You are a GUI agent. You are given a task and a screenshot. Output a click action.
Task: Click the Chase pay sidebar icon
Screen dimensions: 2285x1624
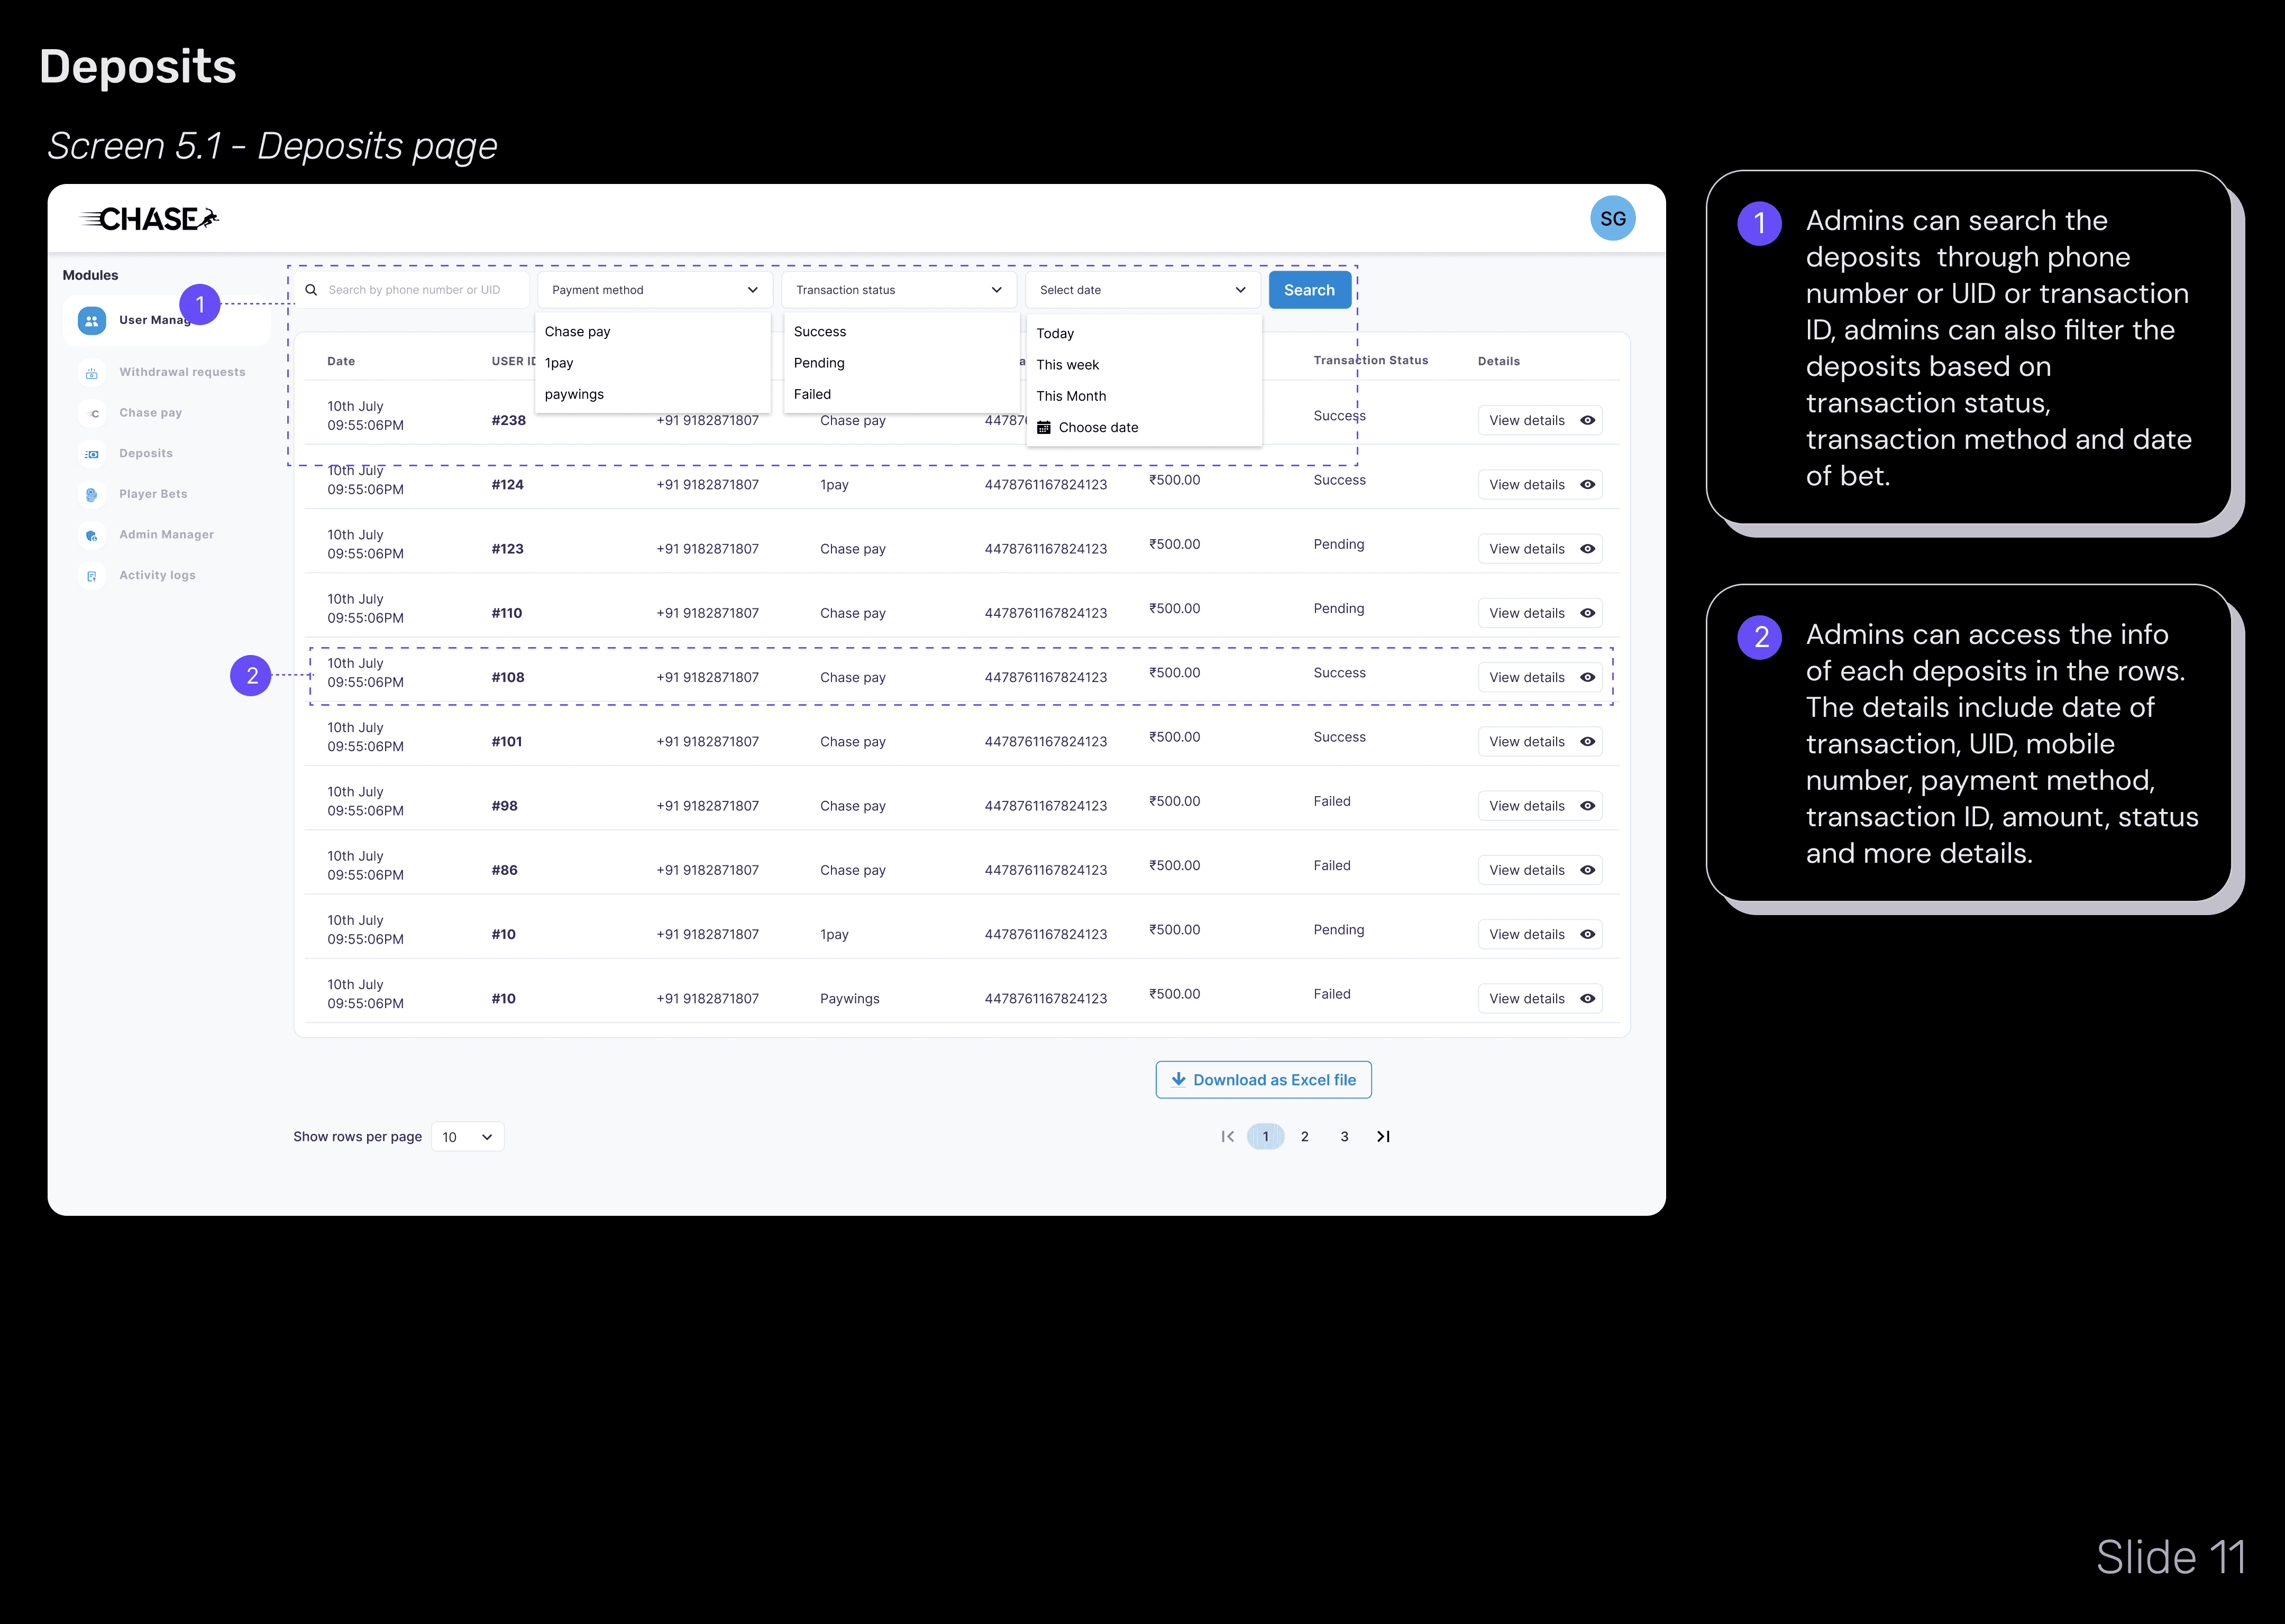(92, 413)
